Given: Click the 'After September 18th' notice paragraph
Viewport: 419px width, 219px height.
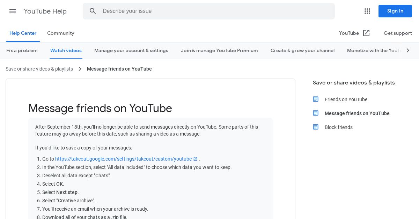Looking at the screenshot, I should point(147,130).
